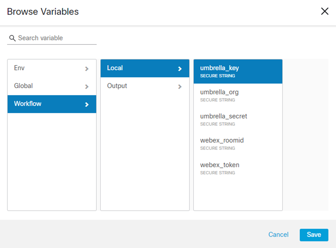Click the white Workflow chevron arrow

(x=87, y=104)
